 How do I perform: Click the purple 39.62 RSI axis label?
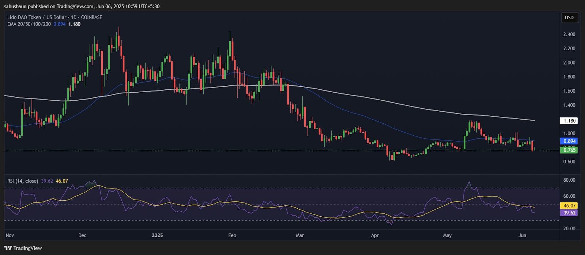point(569,213)
